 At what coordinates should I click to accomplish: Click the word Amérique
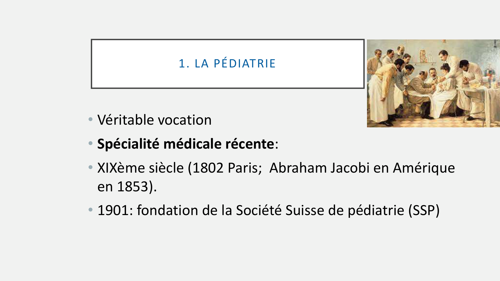point(424,168)
